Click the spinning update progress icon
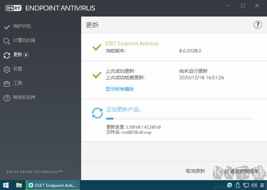 point(97,113)
